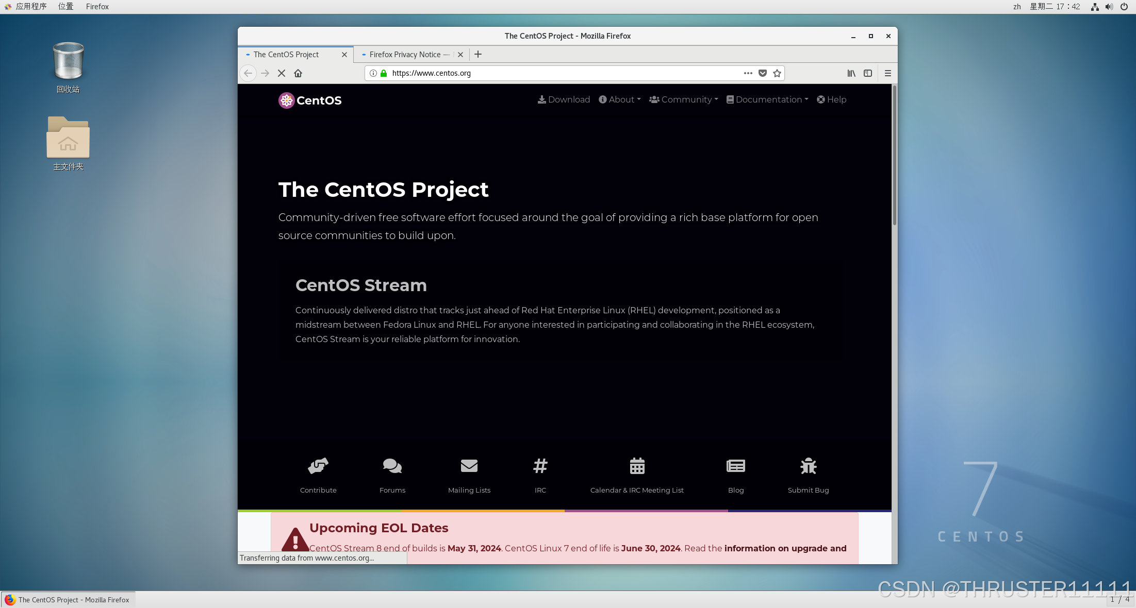Click the page vertical scrollbar
The height and width of the screenshot is (608, 1136).
coord(895,156)
